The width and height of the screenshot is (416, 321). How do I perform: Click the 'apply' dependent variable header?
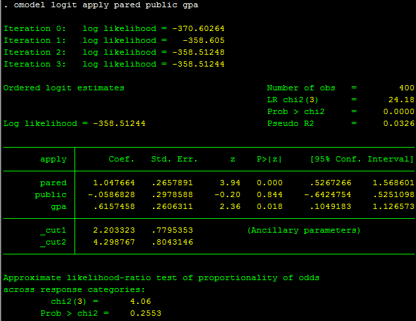[53, 160]
